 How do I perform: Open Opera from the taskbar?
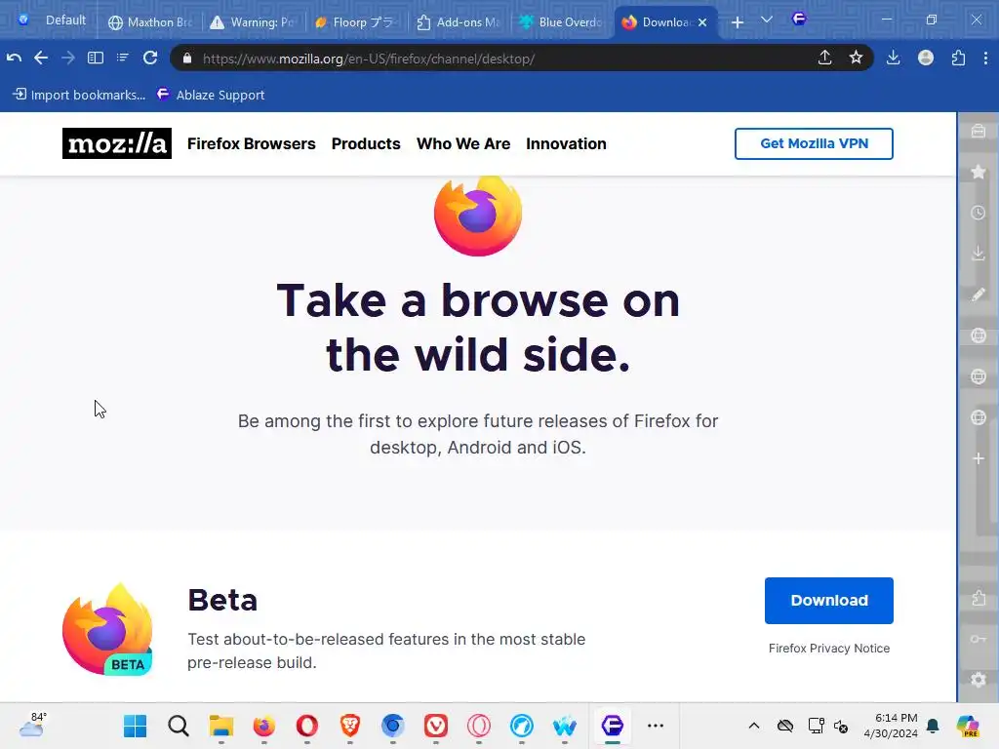coord(307,726)
